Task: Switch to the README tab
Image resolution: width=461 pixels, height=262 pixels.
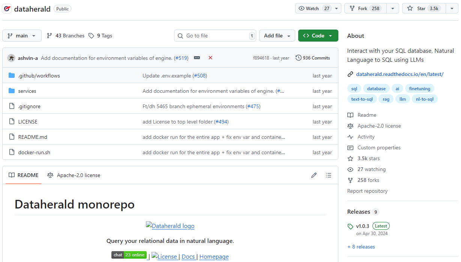Action: [x=23, y=175]
